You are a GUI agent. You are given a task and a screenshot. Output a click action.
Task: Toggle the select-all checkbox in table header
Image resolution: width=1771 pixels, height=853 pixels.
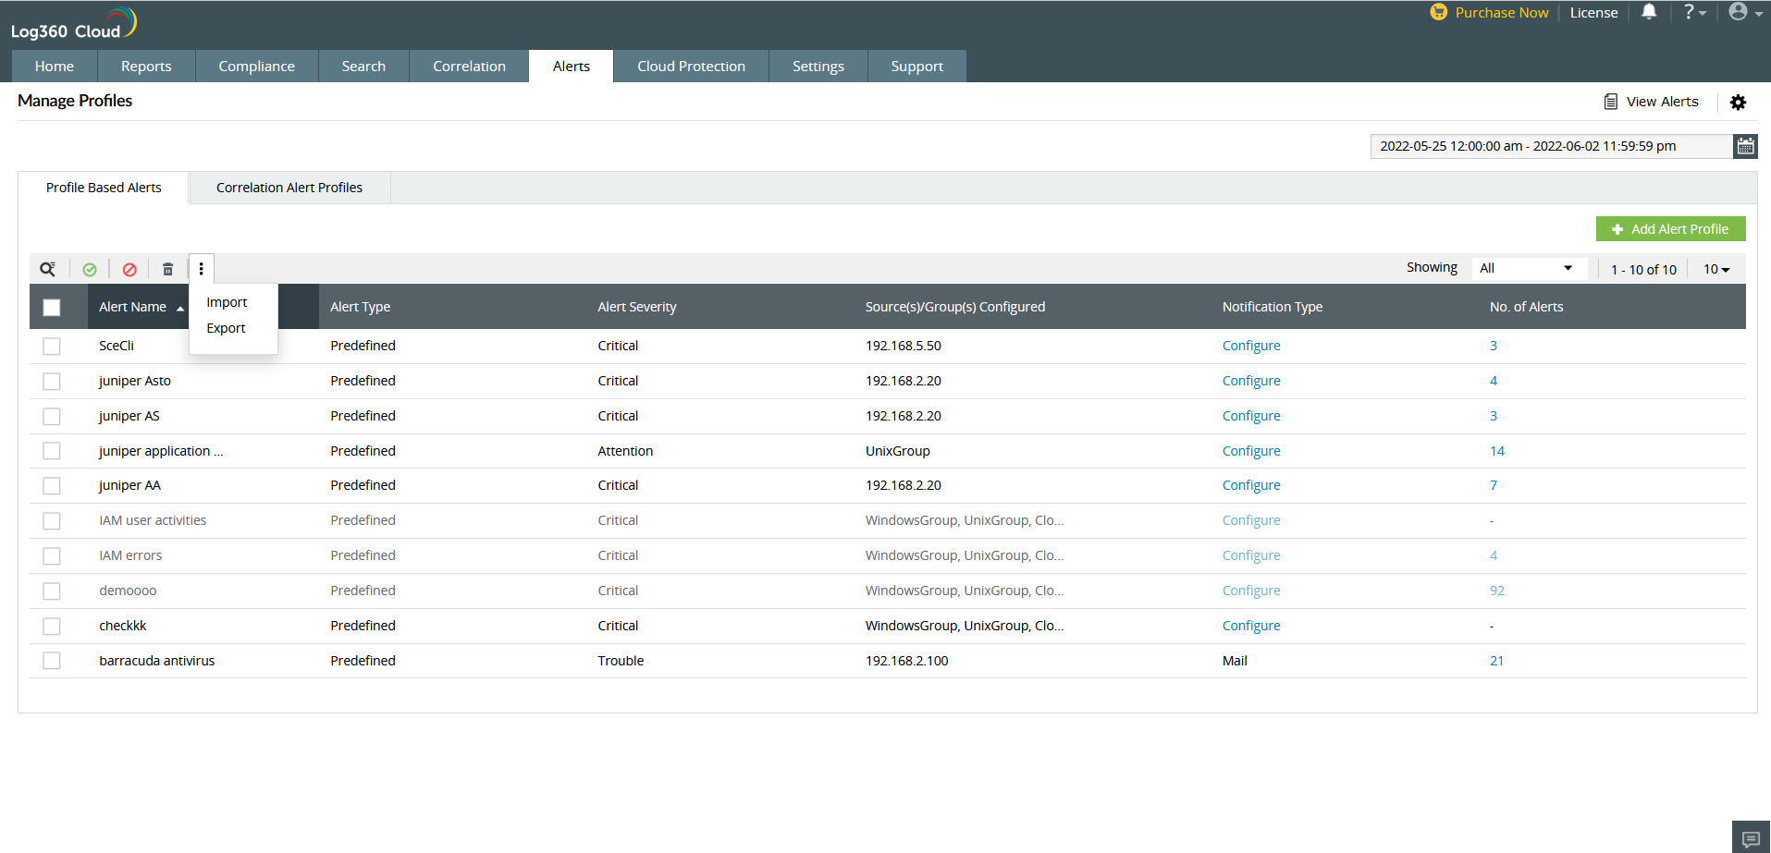tap(52, 307)
